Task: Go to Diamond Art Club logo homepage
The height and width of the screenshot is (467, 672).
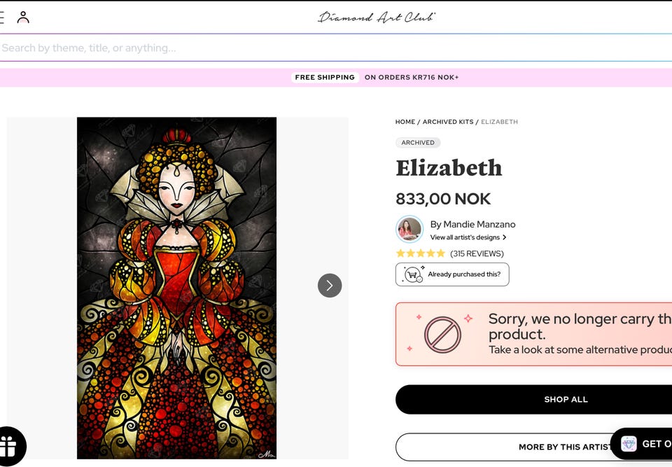Action: [x=377, y=17]
